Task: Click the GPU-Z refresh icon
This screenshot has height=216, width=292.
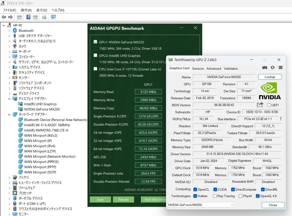Action: 273,68
